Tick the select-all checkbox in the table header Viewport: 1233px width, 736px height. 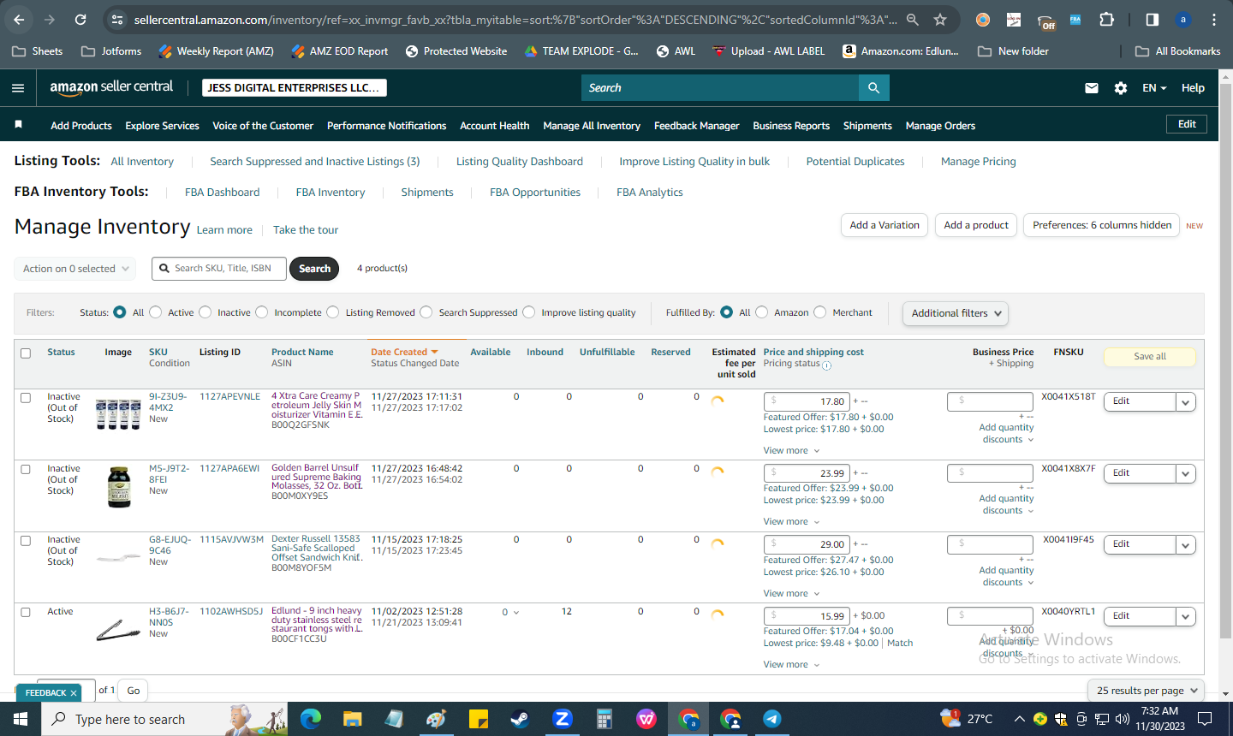[26, 353]
